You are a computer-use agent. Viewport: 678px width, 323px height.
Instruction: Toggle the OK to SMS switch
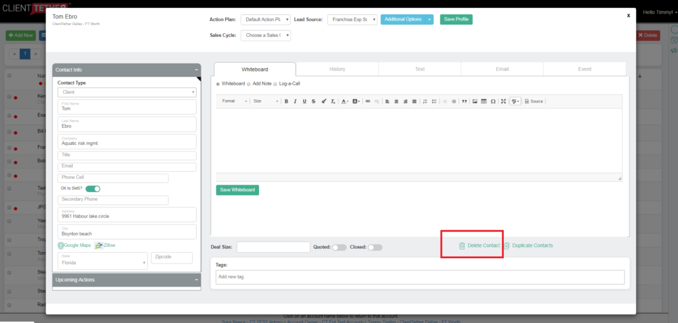(93, 189)
